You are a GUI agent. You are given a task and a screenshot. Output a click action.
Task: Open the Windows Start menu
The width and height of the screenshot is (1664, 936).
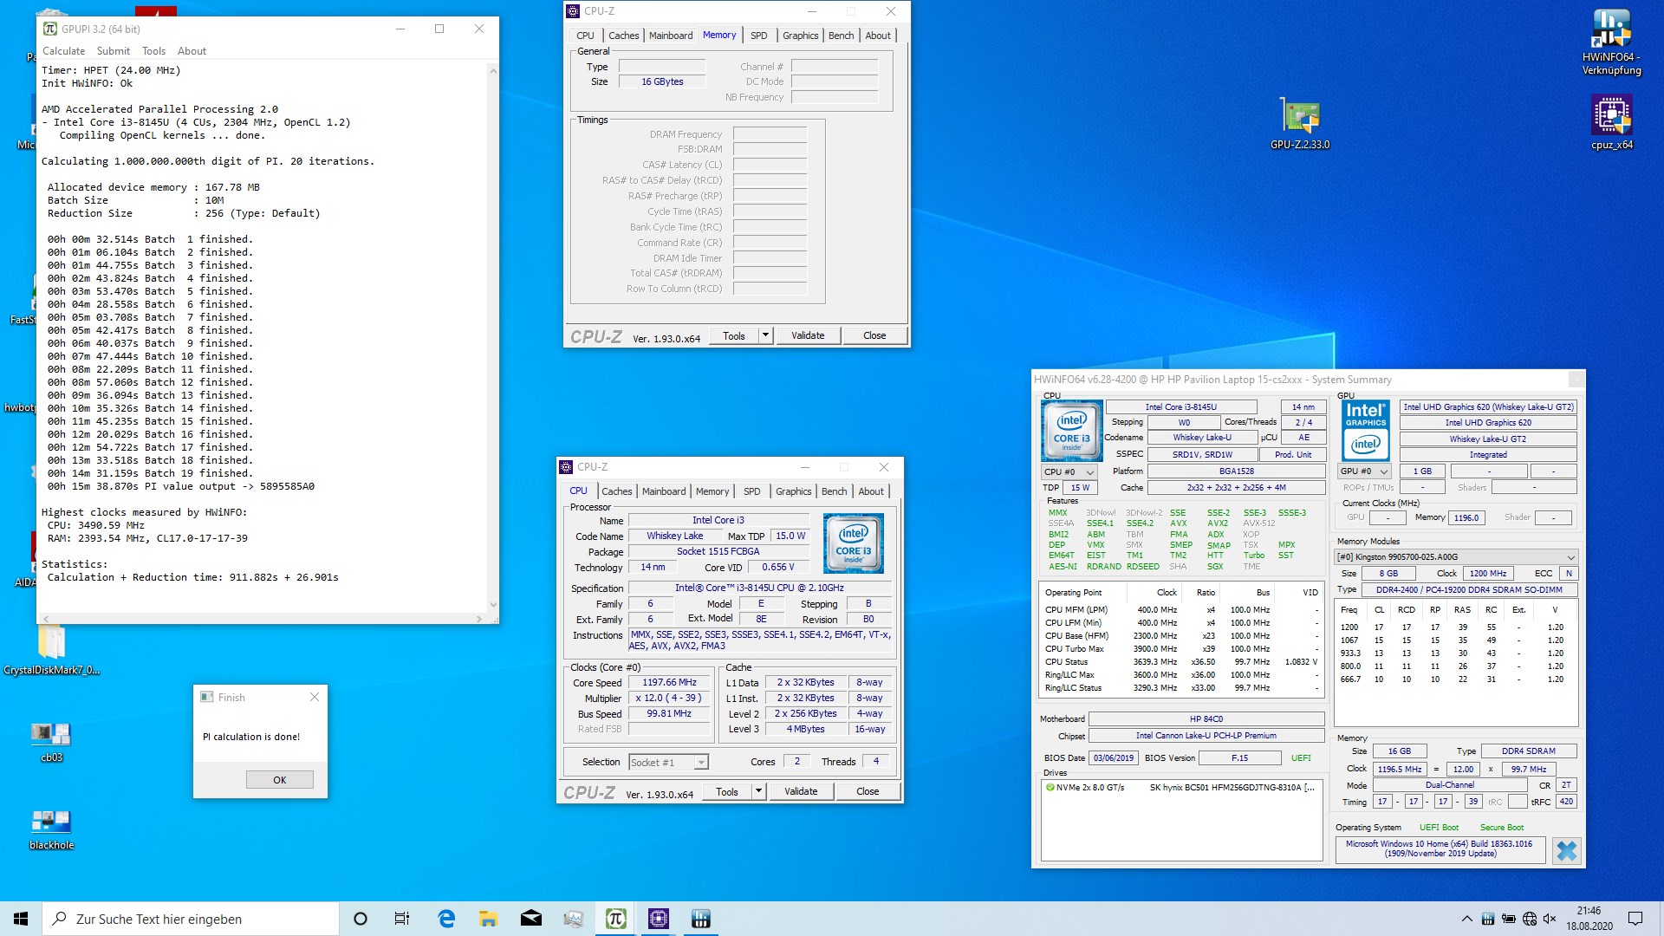21,919
